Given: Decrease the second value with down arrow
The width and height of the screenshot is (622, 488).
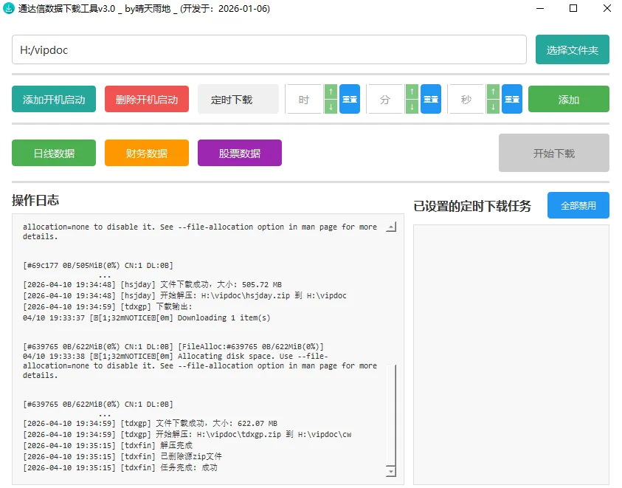Looking at the screenshot, I should pyautogui.click(x=493, y=106).
